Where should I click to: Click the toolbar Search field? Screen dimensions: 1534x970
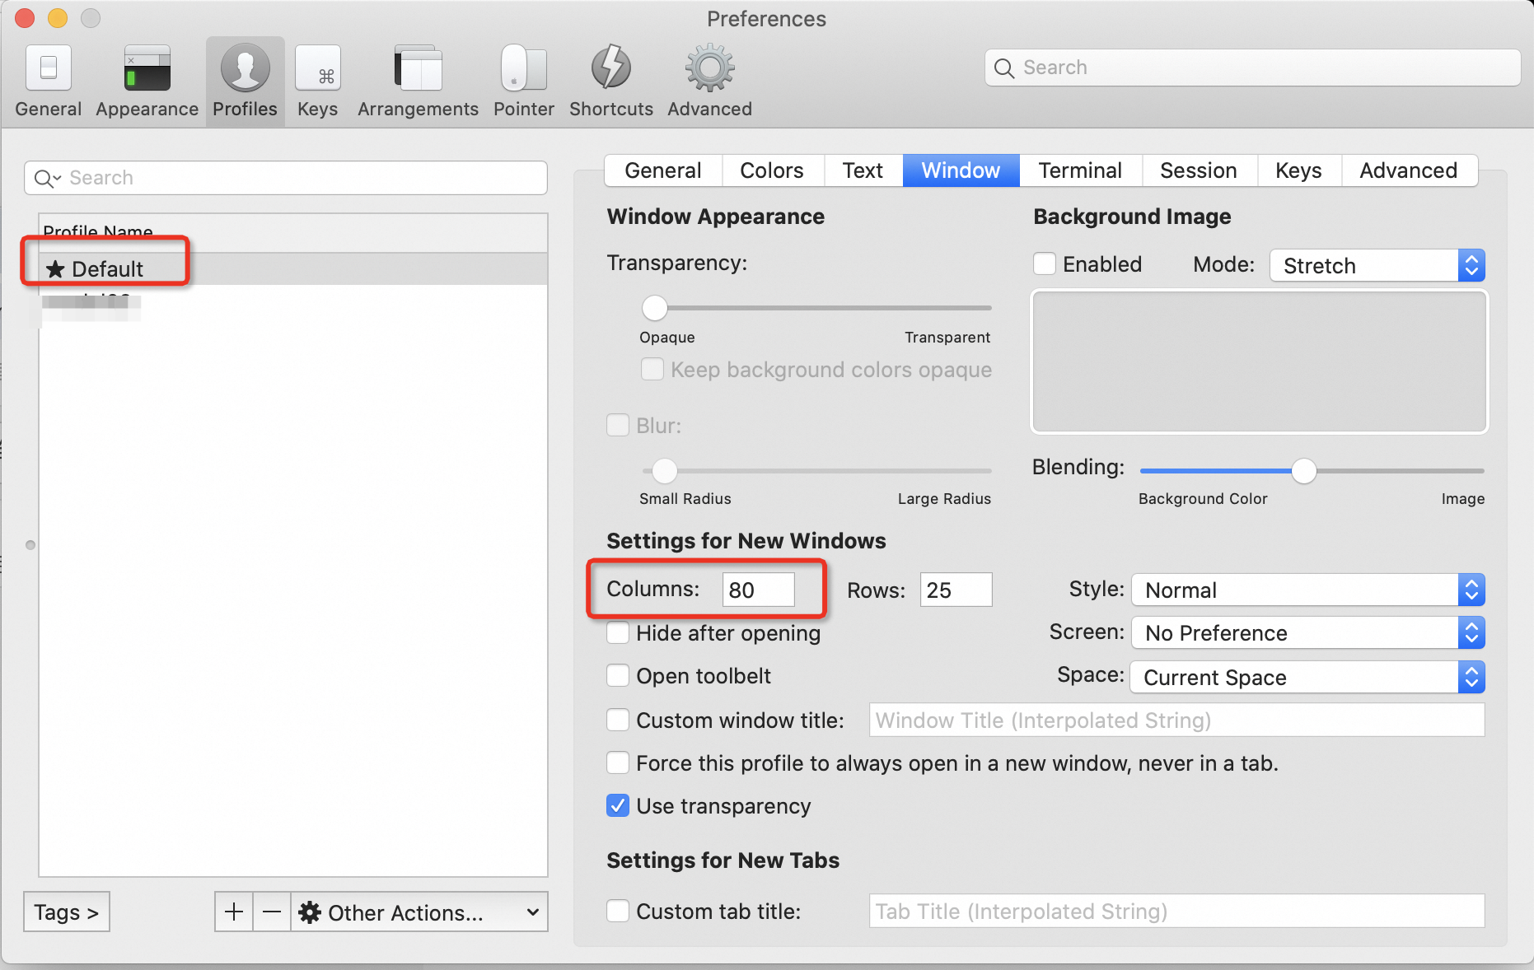(1253, 68)
